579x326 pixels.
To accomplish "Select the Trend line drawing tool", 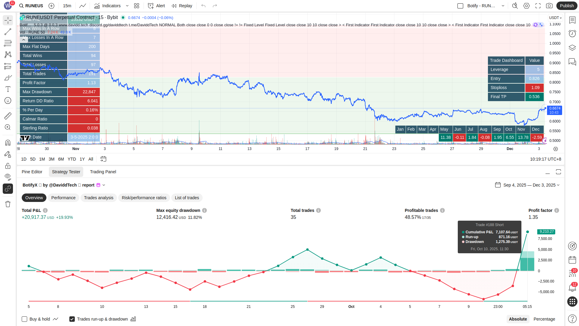I will [8, 32].
